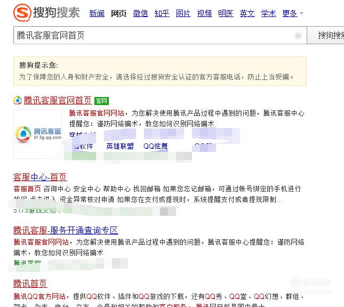
Task: Open the 更多 menu link
Action: tap(290, 13)
